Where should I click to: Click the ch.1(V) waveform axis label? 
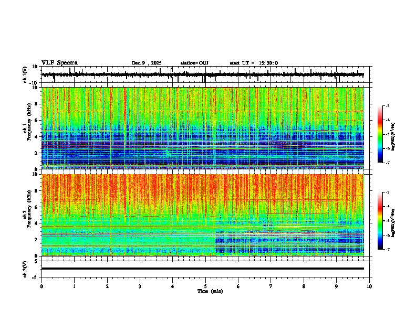click(25, 74)
